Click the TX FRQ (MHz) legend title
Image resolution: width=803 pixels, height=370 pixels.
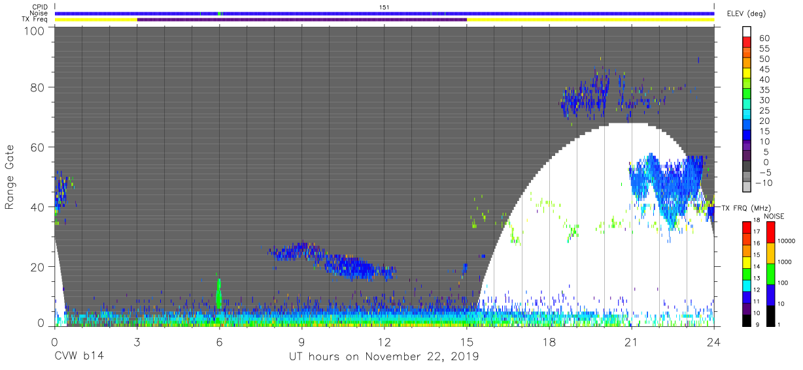(745, 208)
